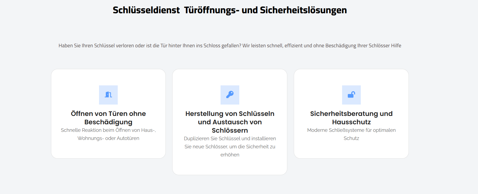Viewport: 478px width, 194px height.
Task: Select 'Herstellung von Schlüsseln und Austausch' heading
Action: pos(230,122)
